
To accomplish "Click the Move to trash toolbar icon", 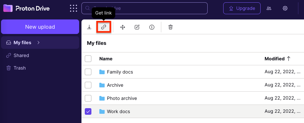I will coord(171,27).
